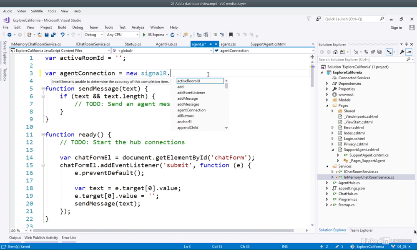Toggle auto-hide pin on Solution Explorer panel
The width and height of the screenshot is (417, 250).
(407, 44)
